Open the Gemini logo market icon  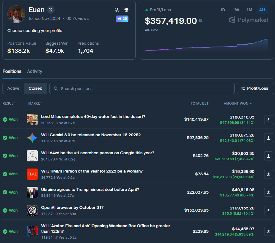(x=32, y=137)
